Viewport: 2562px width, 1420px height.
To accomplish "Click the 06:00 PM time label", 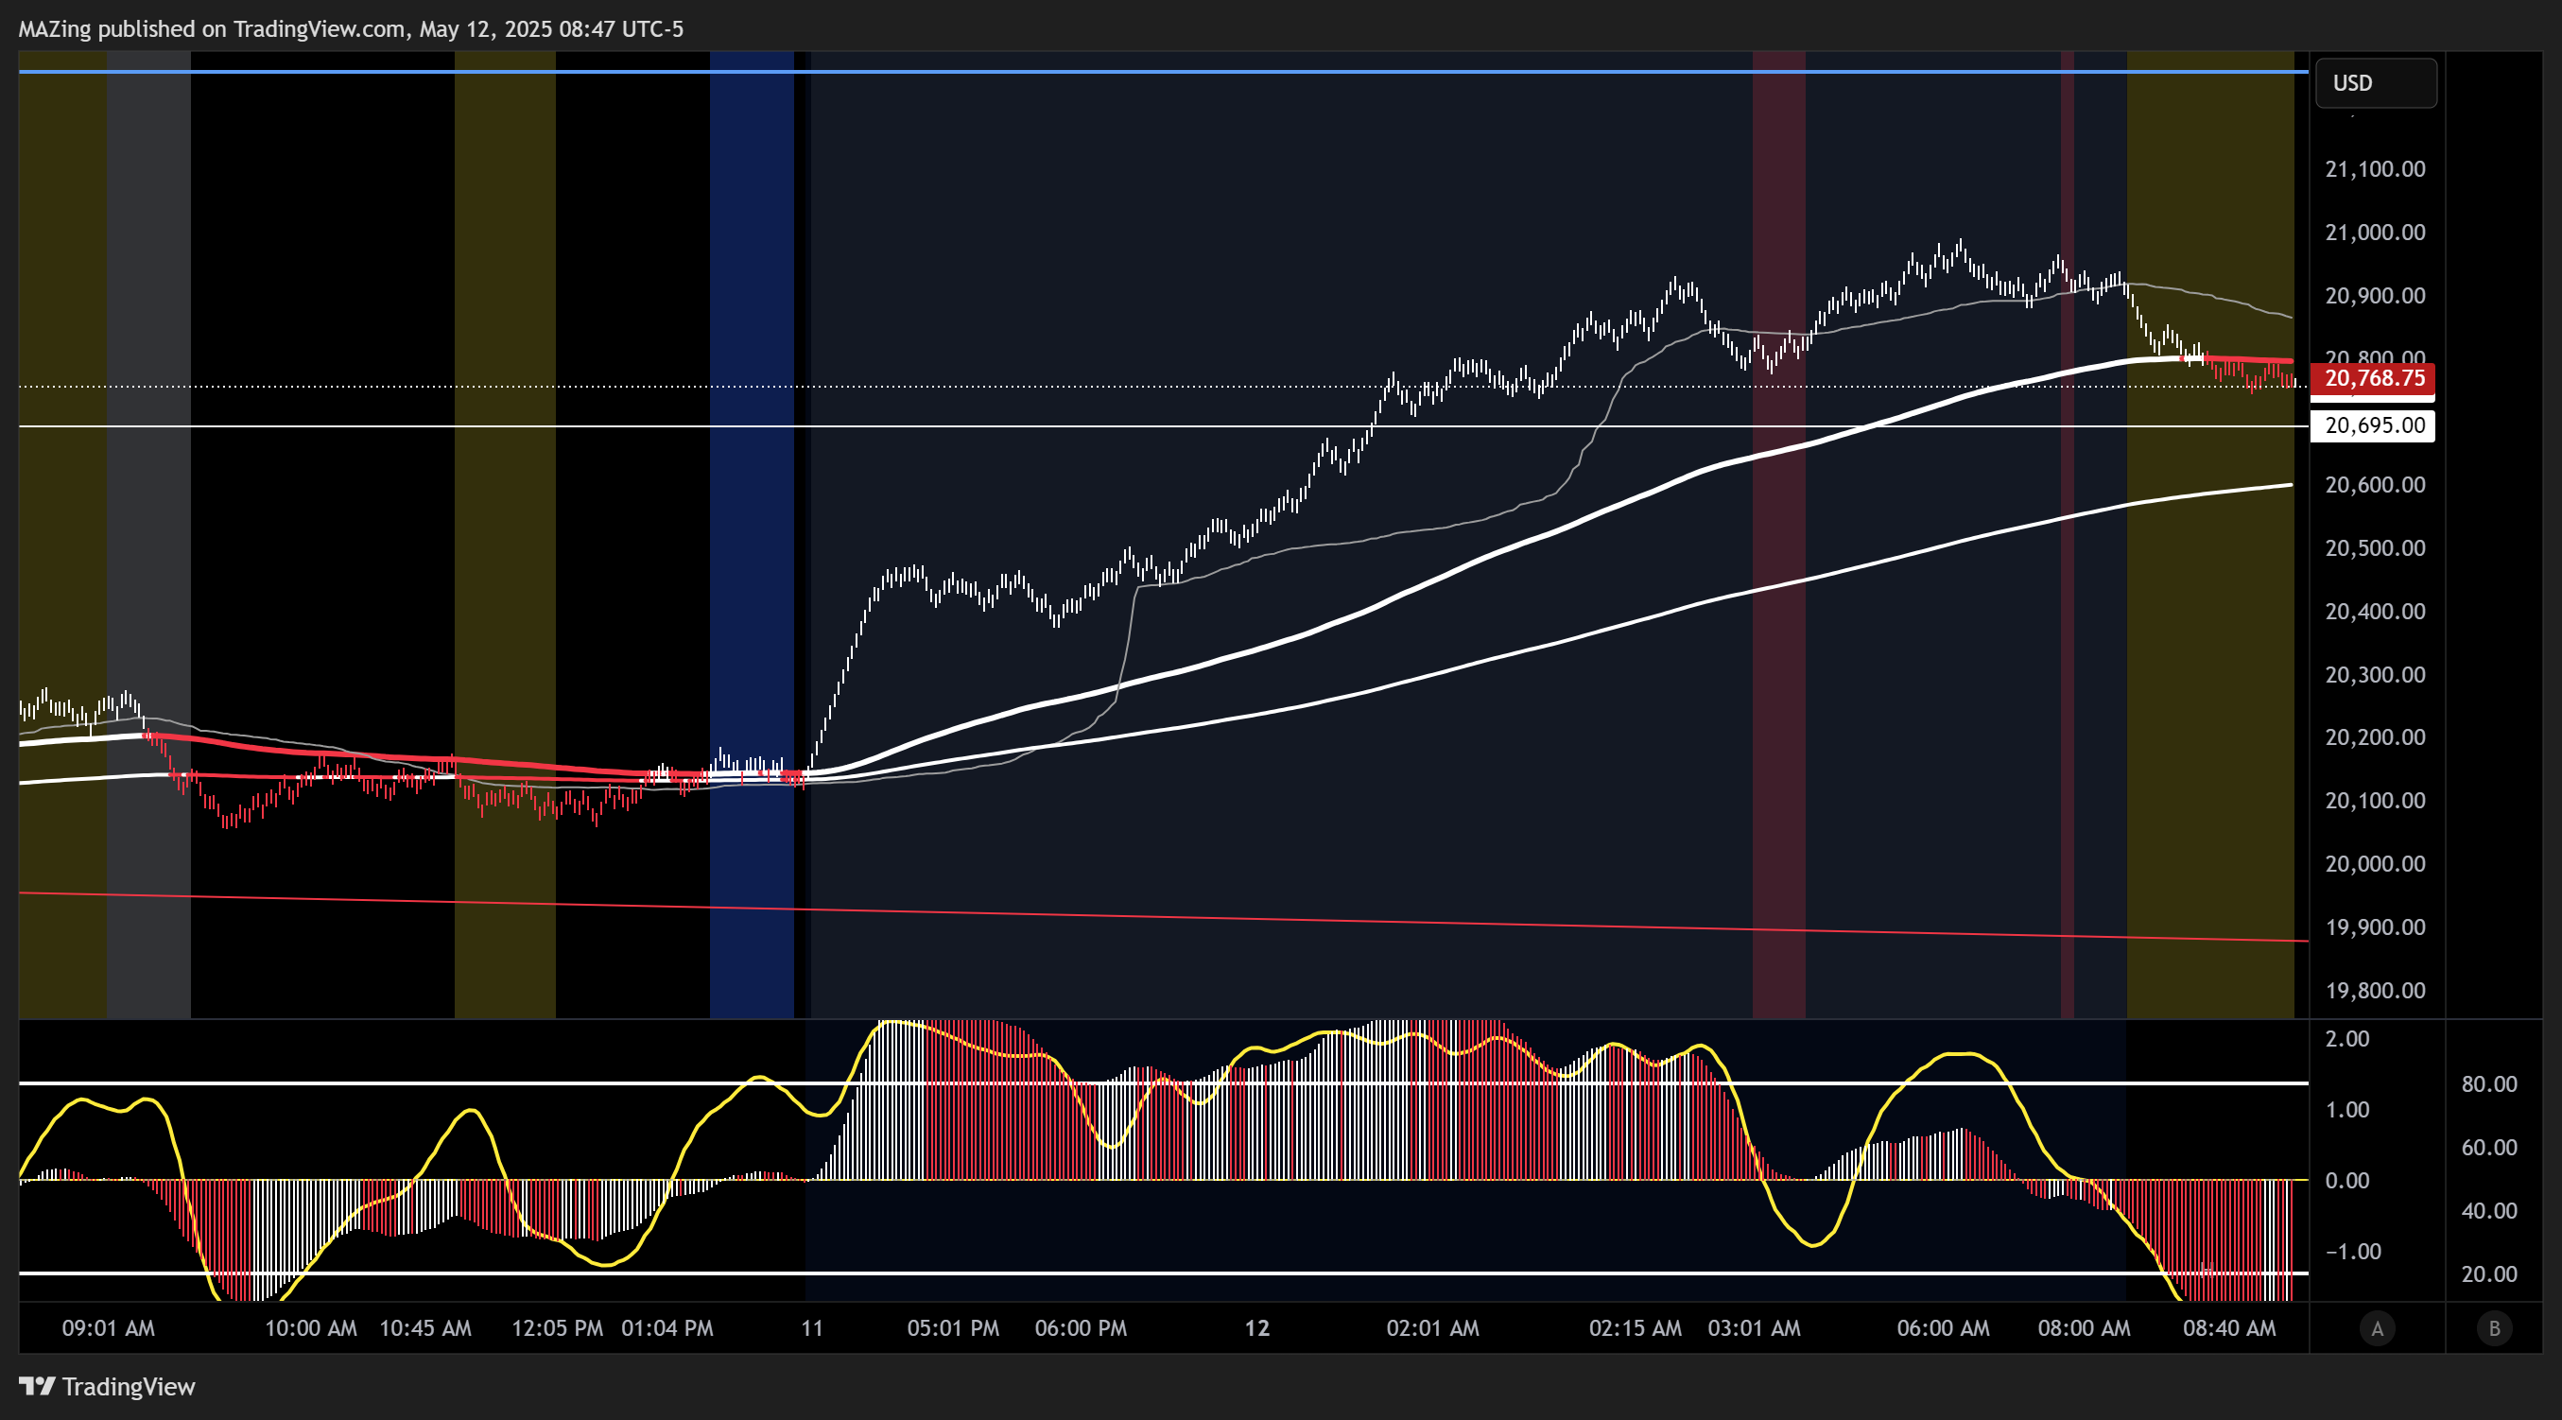I will 1082,1328.
